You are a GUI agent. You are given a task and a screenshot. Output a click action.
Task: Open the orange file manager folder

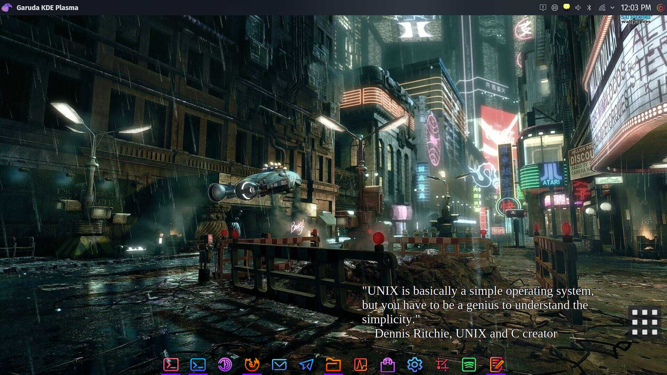coord(333,365)
